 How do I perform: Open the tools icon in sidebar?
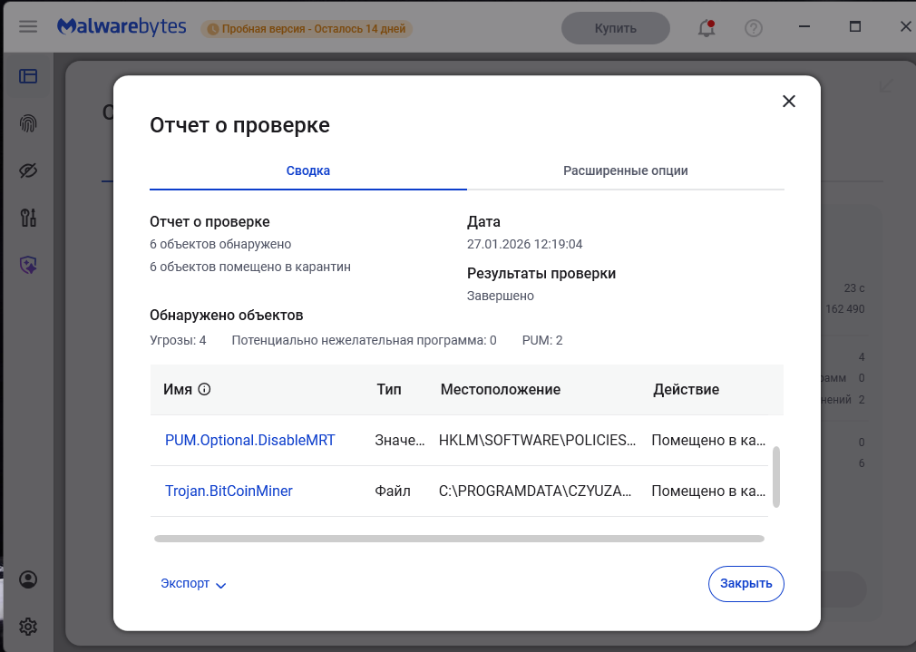[x=28, y=218]
